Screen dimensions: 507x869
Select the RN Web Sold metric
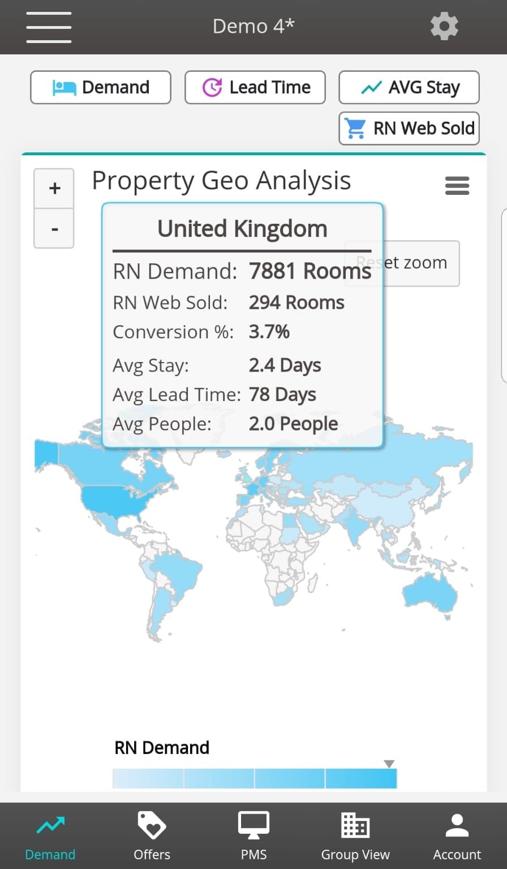tap(409, 129)
